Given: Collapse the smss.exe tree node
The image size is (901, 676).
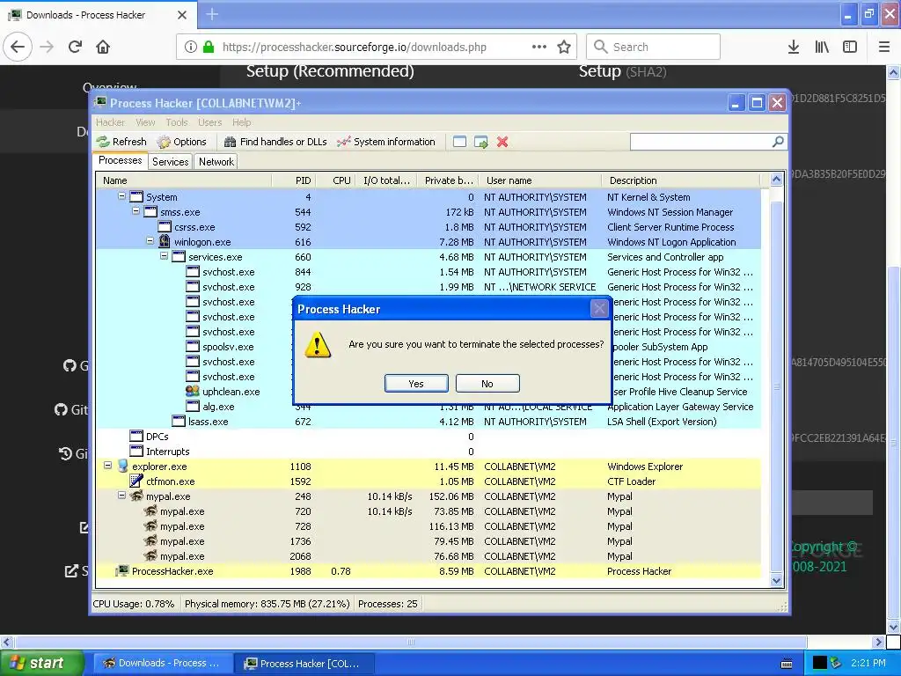Looking at the screenshot, I should (136, 211).
